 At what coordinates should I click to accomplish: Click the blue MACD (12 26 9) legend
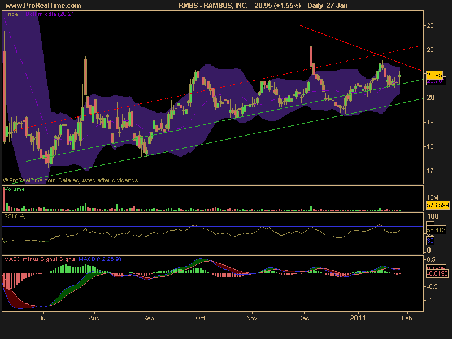(x=100, y=259)
